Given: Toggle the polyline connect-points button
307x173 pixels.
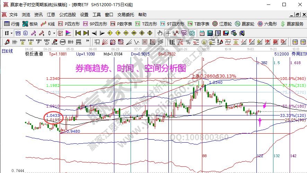Looking at the screenshot, I should 176,33.
